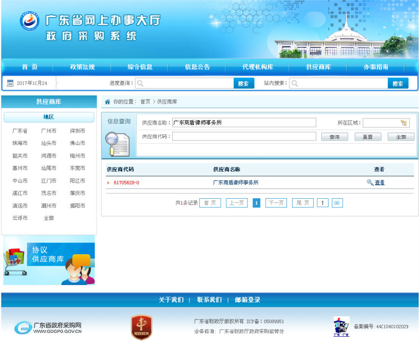
Task: Select 云浮市 in region list
Action: pyautogui.click(x=20, y=218)
